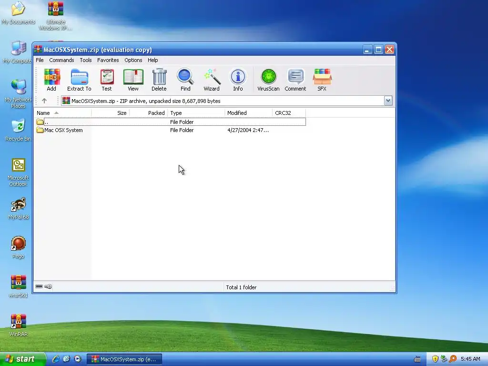The image size is (488, 366).
Task: Click the security shield tray icon
Action: pos(435,359)
